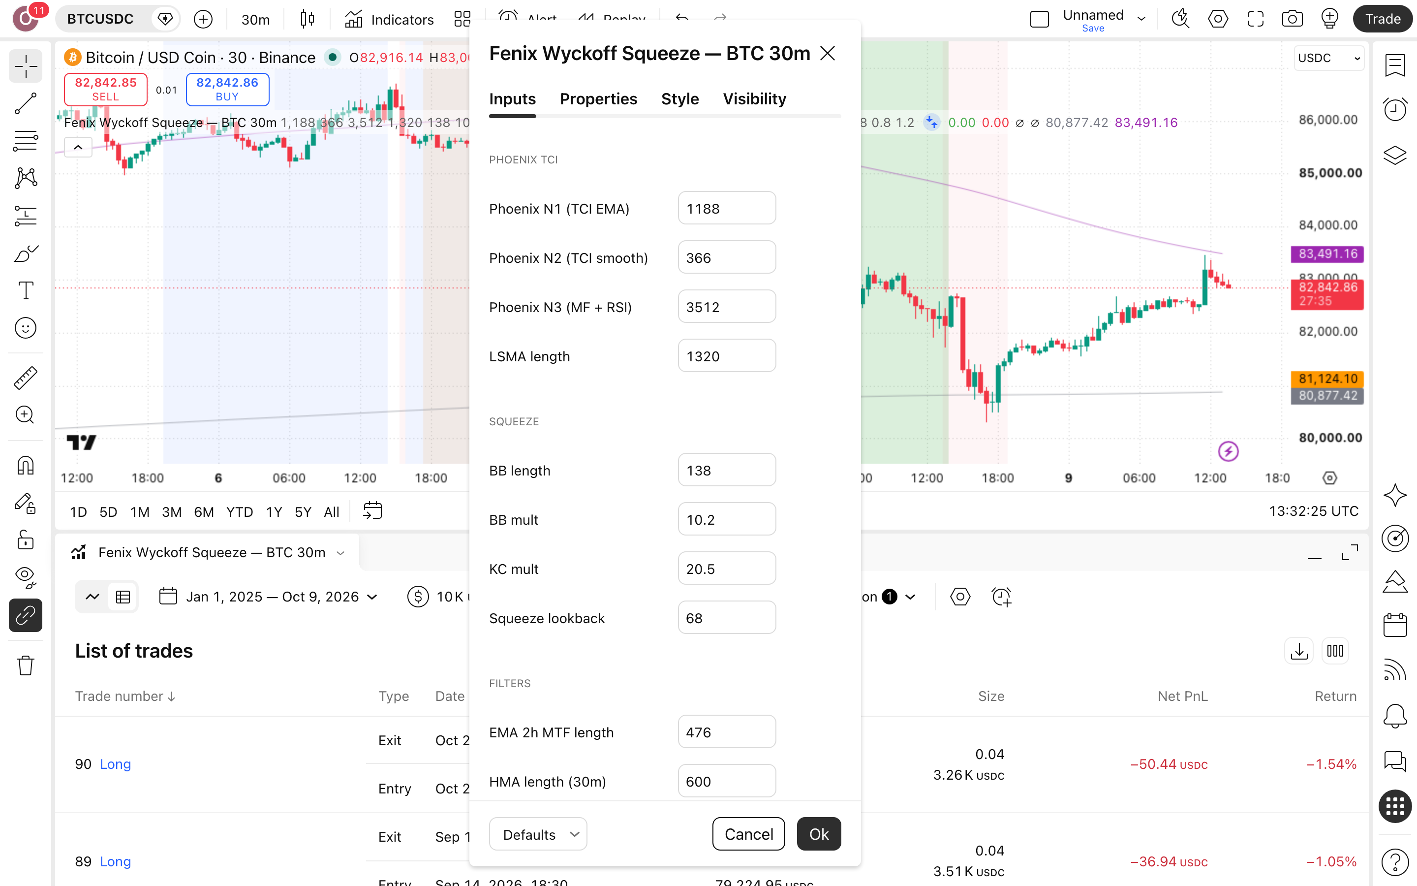
Task: Open the forecasting and measurement tools
Action: (x=26, y=216)
